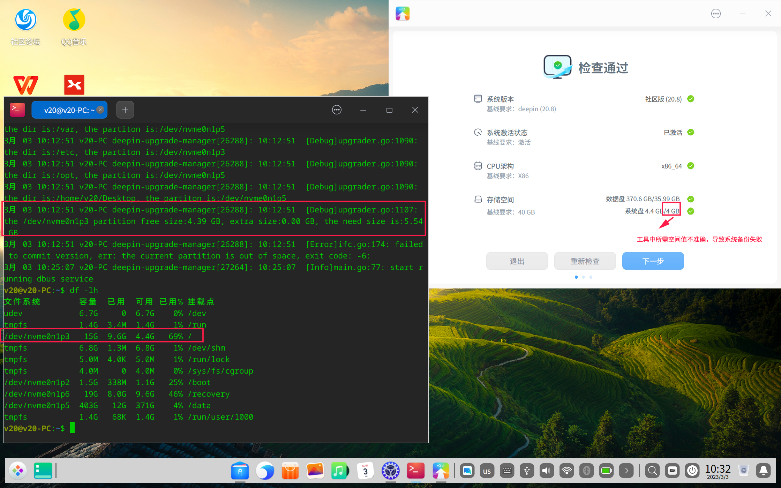Viewport: 781px width, 488px height.
Task: Open the Calendar from the dock
Action: point(365,471)
